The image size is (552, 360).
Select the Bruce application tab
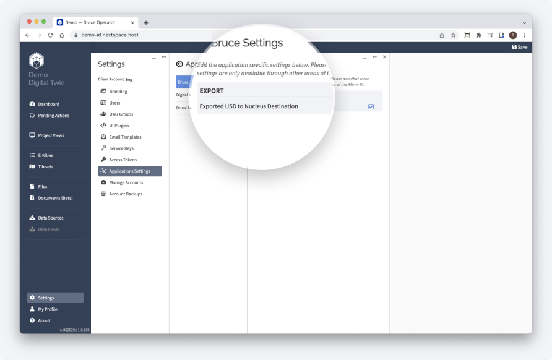(183, 82)
